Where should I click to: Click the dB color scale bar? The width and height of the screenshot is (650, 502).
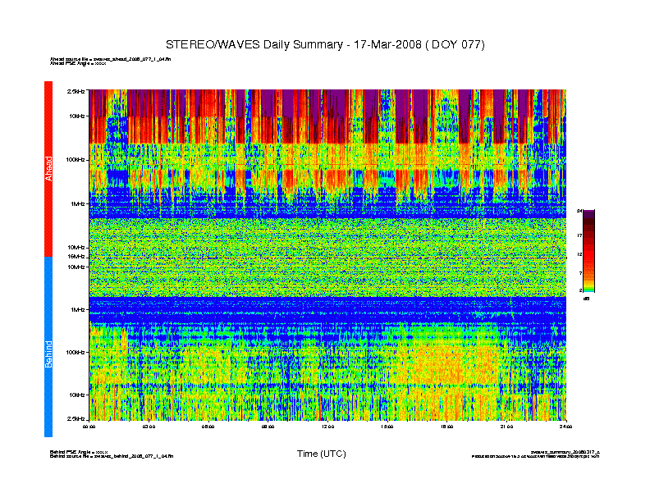(588, 251)
